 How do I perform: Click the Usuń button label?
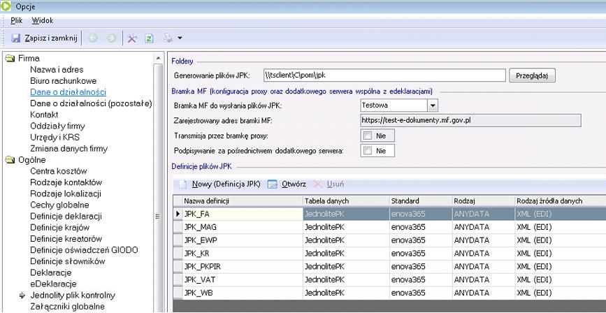tap(336, 184)
